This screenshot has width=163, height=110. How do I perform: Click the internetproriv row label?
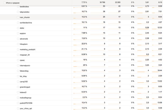click(25, 66)
